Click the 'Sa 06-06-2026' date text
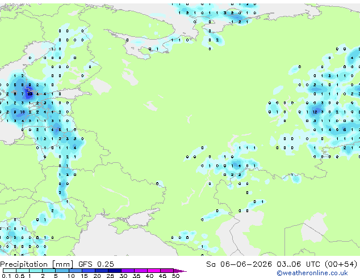Screen dimensions: 360x278 click(239, 264)
